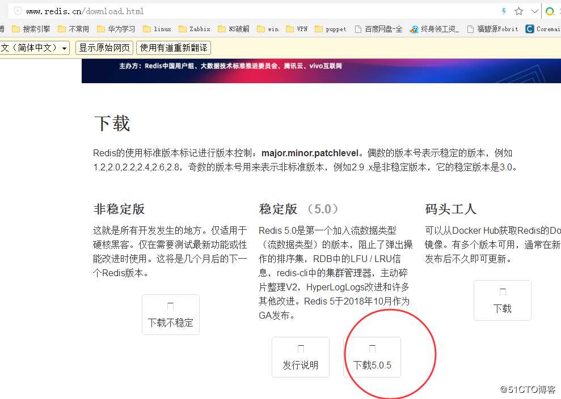
Task: Open the Coremail bookmark
Action: pos(543,29)
